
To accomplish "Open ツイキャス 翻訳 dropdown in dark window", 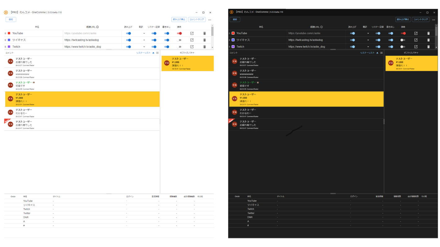I will point(368,40).
